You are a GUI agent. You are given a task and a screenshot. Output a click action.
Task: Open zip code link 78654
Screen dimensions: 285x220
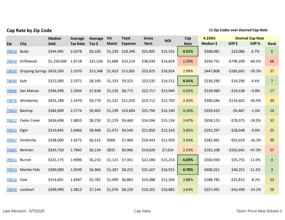[12, 170]
